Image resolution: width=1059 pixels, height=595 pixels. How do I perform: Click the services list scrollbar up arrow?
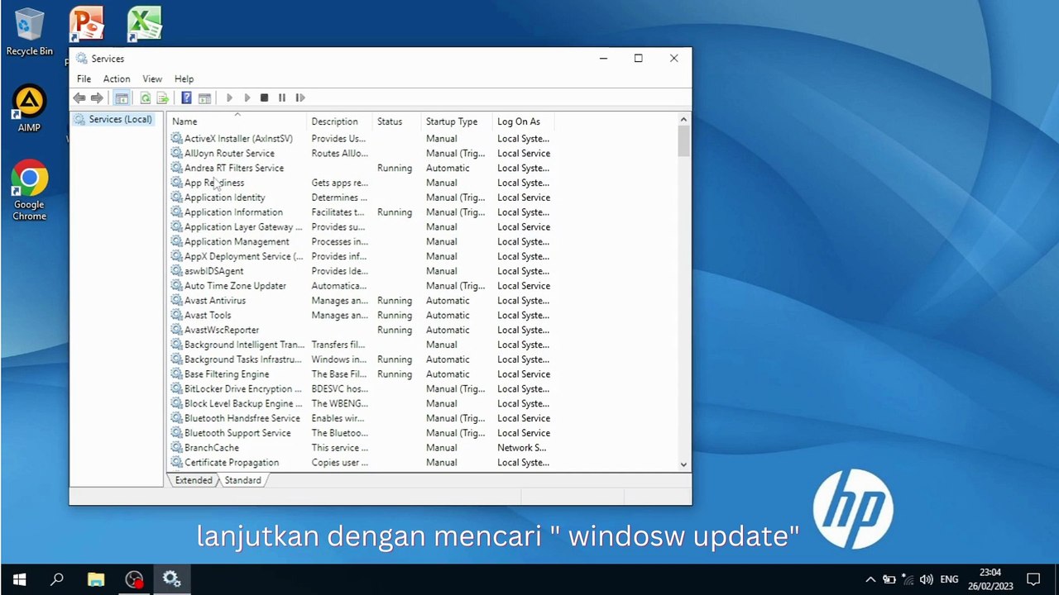coord(683,121)
